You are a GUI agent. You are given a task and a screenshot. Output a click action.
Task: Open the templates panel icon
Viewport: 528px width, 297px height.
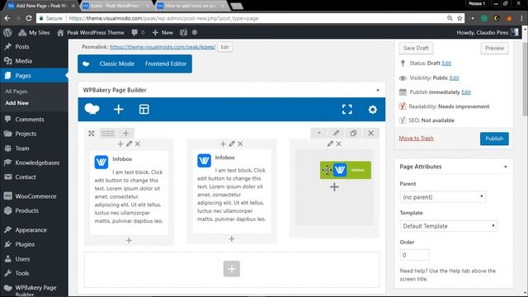coord(144,110)
